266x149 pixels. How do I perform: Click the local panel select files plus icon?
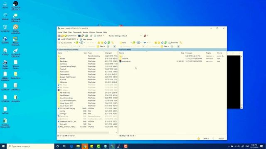(108, 46)
